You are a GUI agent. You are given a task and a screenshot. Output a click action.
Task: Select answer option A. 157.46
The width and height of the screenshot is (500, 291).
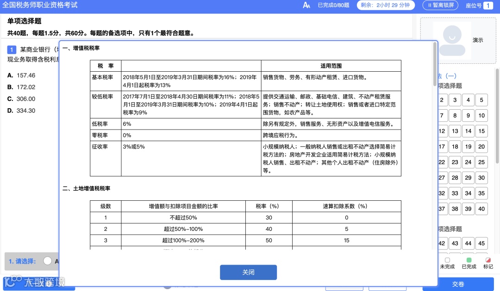pyautogui.click(x=21, y=75)
